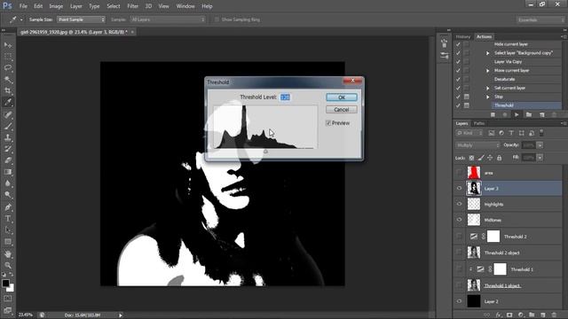
Task: Select the Eyedropper tool in toolbox
Action: click(8, 103)
